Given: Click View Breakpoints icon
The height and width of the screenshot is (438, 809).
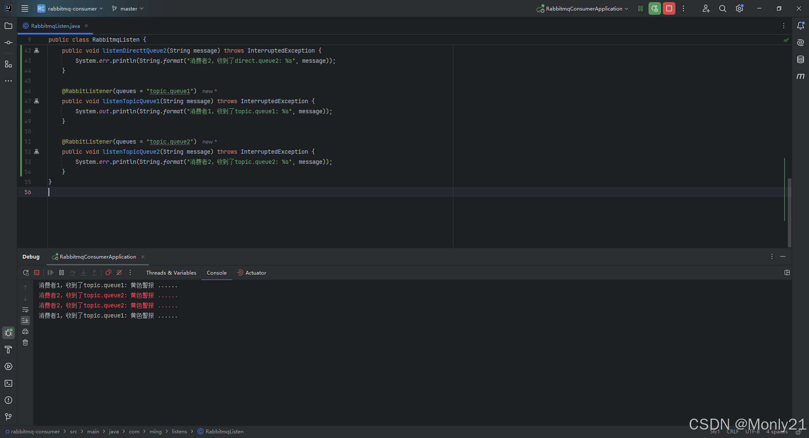Looking at the screenshot, I should coord(108,272).
